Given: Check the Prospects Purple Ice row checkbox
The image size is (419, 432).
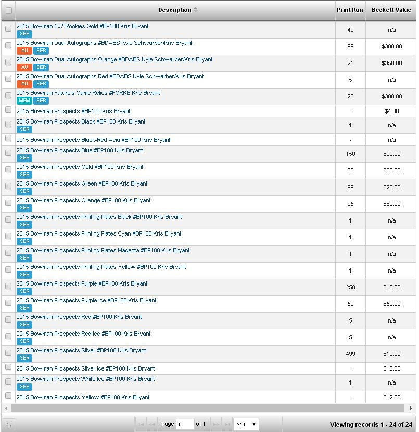Looking at the screenshot, I should point(8,303).
